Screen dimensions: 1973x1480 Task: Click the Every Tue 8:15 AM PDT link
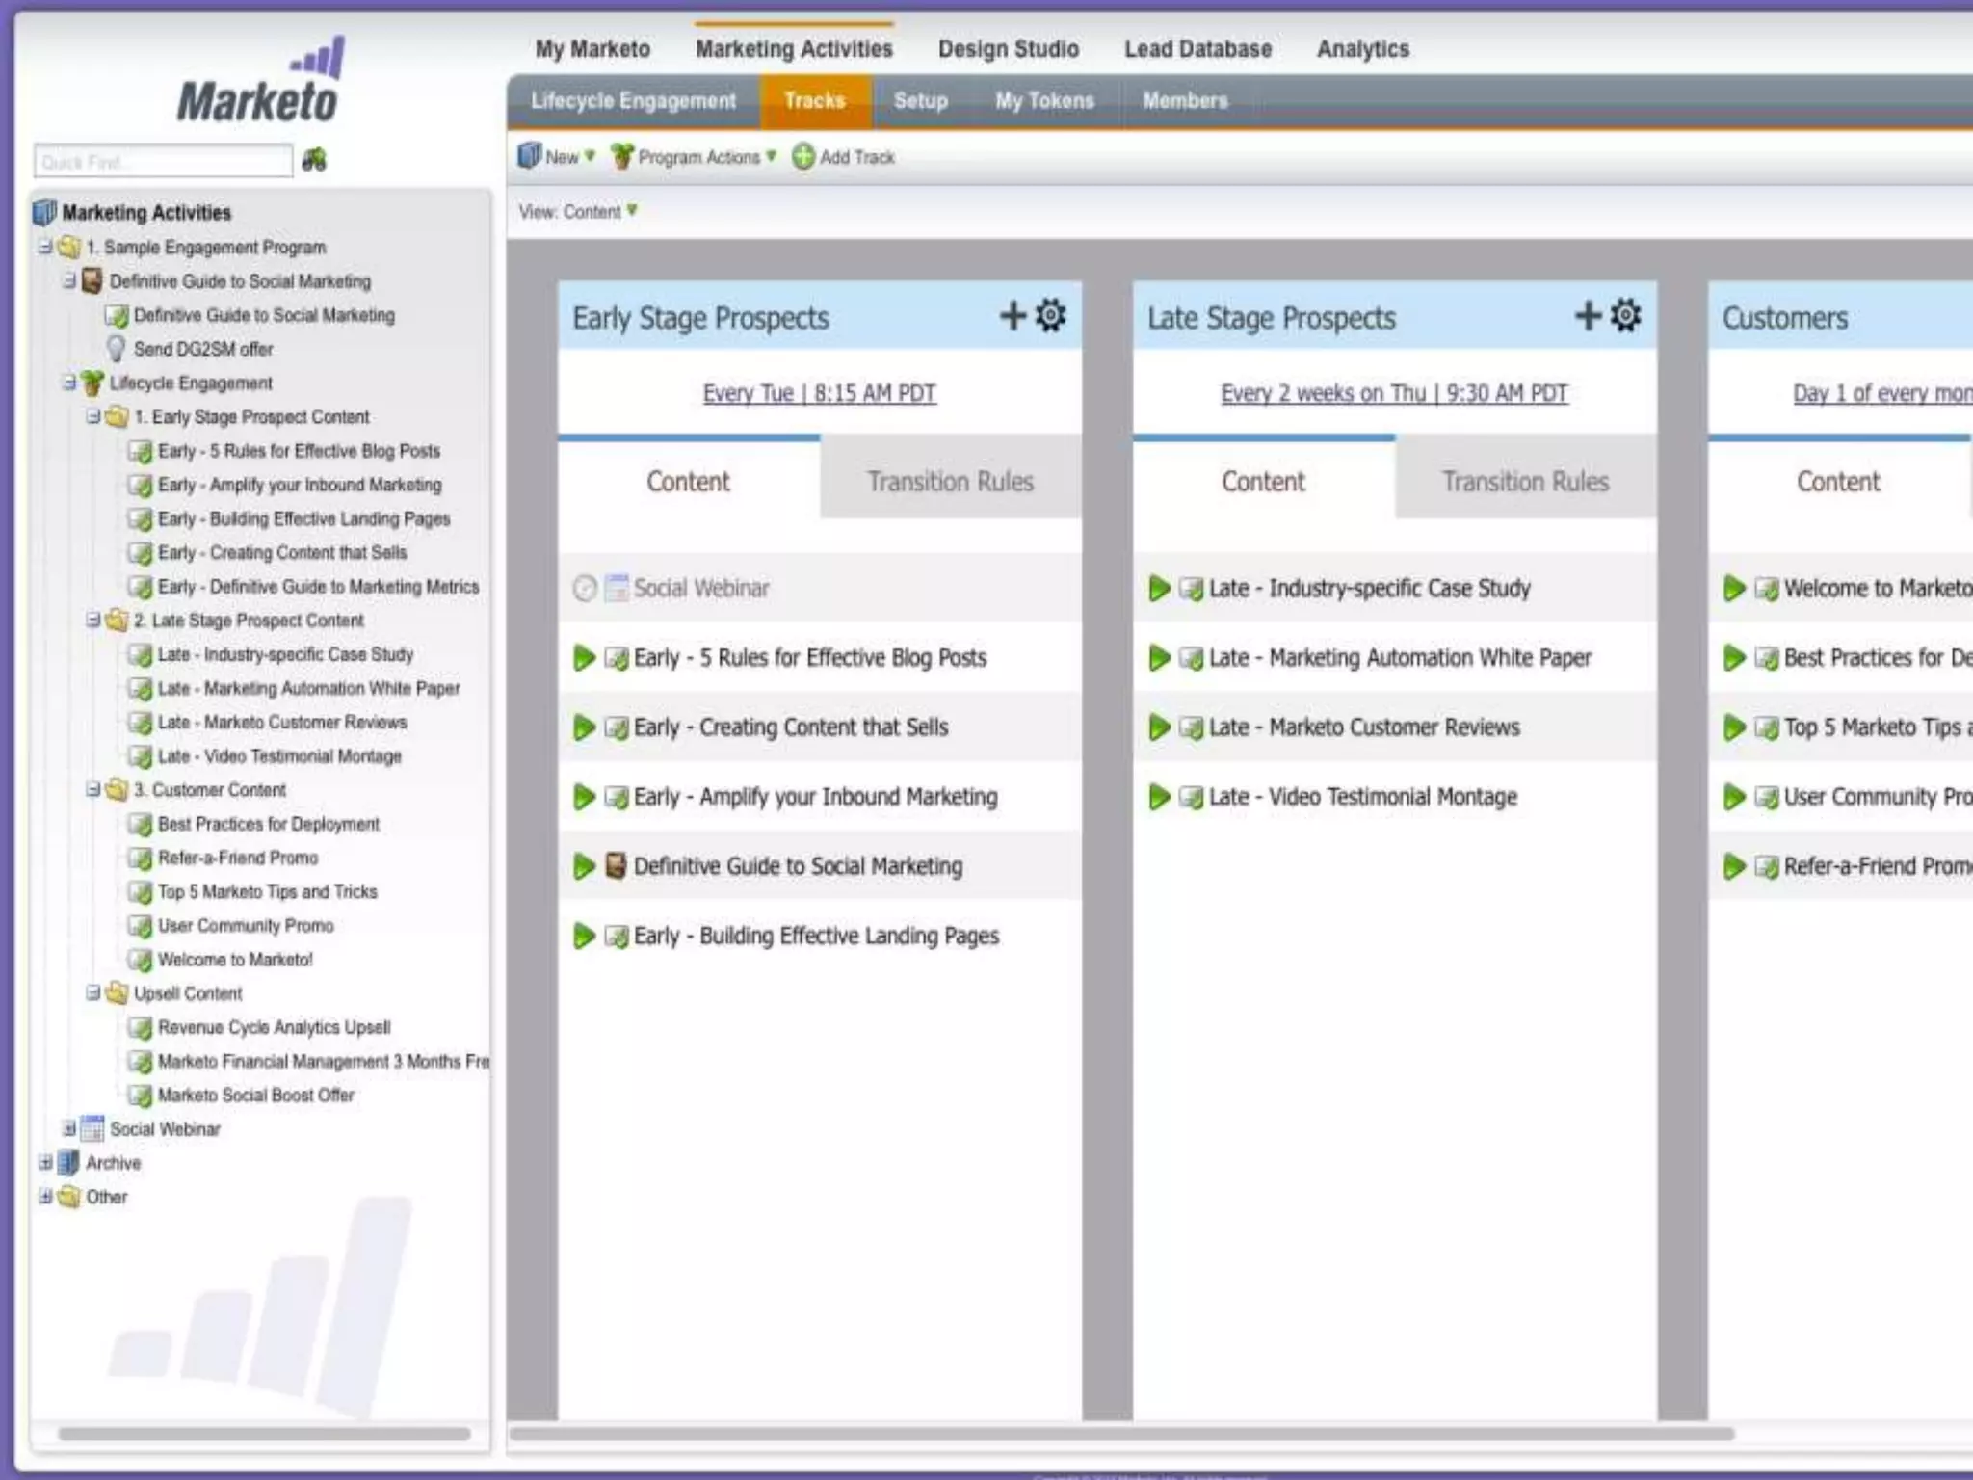(819, 393)
